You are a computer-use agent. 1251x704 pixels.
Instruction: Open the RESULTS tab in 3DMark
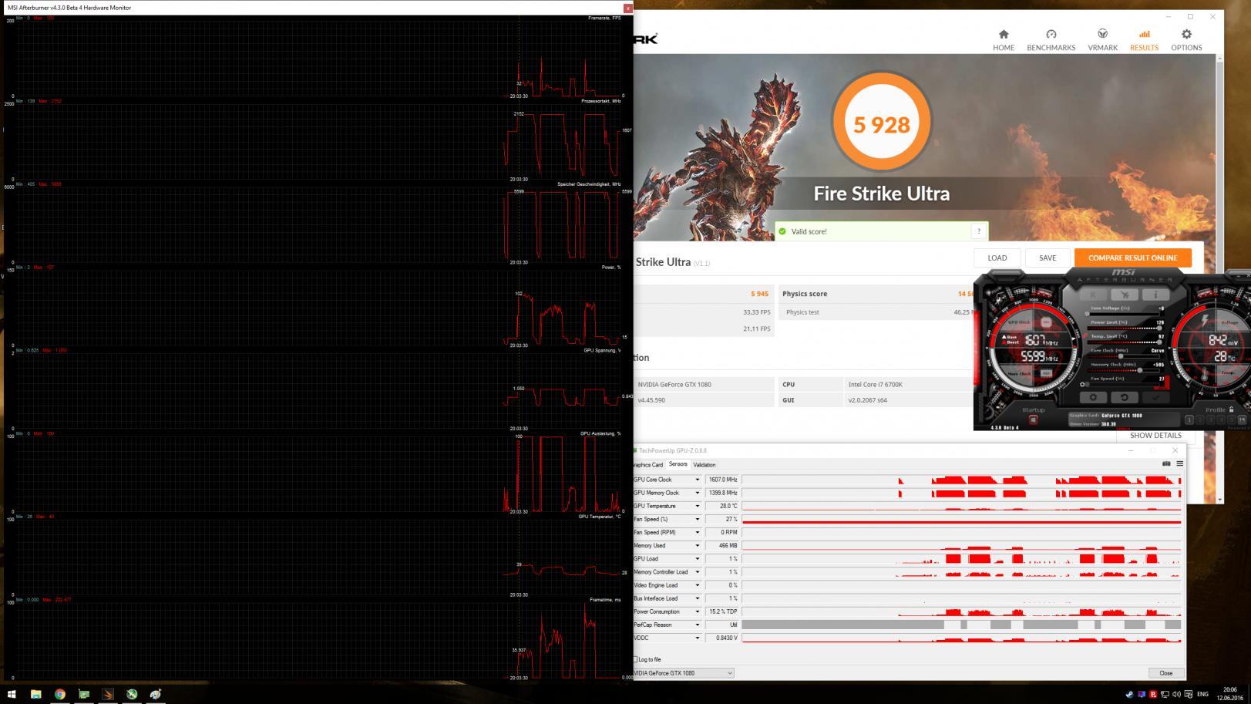click(x=1144, y=40)
